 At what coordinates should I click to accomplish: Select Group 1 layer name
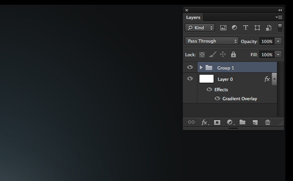click(225, 68)
